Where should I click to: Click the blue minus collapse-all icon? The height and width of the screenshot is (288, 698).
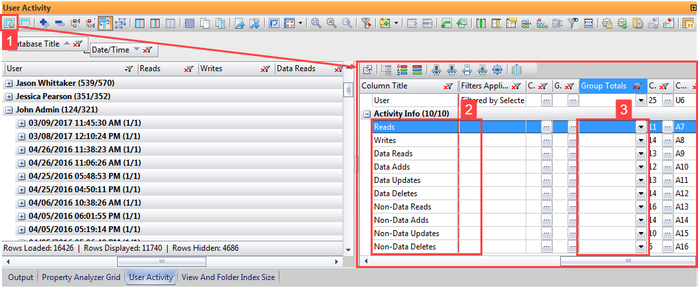click(59, 23)
